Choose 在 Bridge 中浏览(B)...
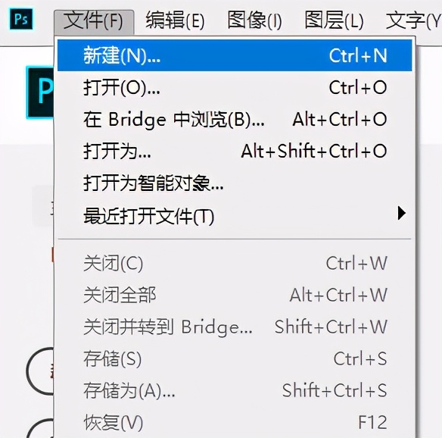The image size is (442, 438). point(235,120)
